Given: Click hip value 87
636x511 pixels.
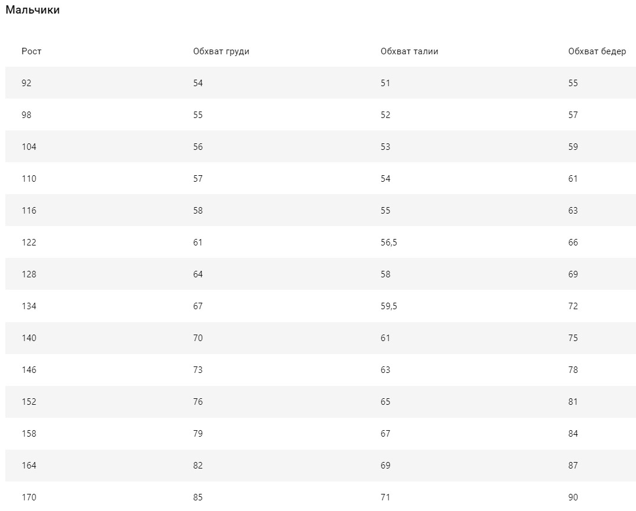Looking at the screenshot, I should pos(573,466).
